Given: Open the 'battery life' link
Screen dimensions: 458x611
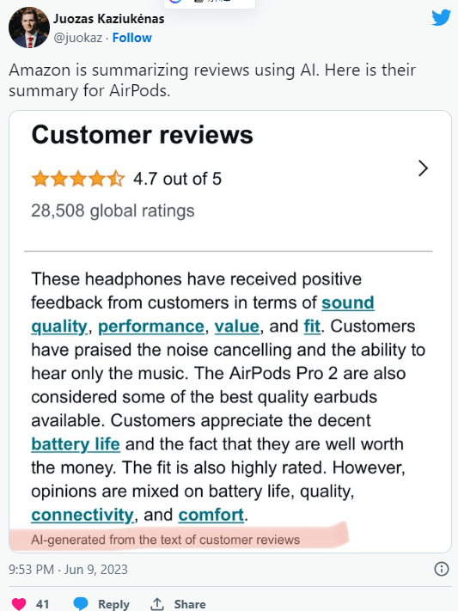Looking at the screenshot, I should [x=76, y=444].
